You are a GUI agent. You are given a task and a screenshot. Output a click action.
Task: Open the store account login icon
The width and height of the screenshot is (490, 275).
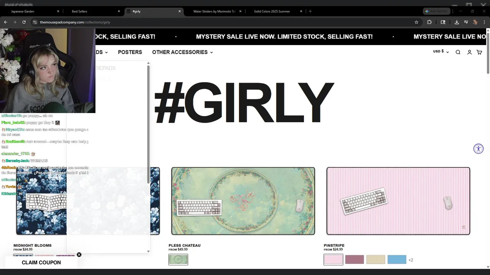click(x=469, y=52)
